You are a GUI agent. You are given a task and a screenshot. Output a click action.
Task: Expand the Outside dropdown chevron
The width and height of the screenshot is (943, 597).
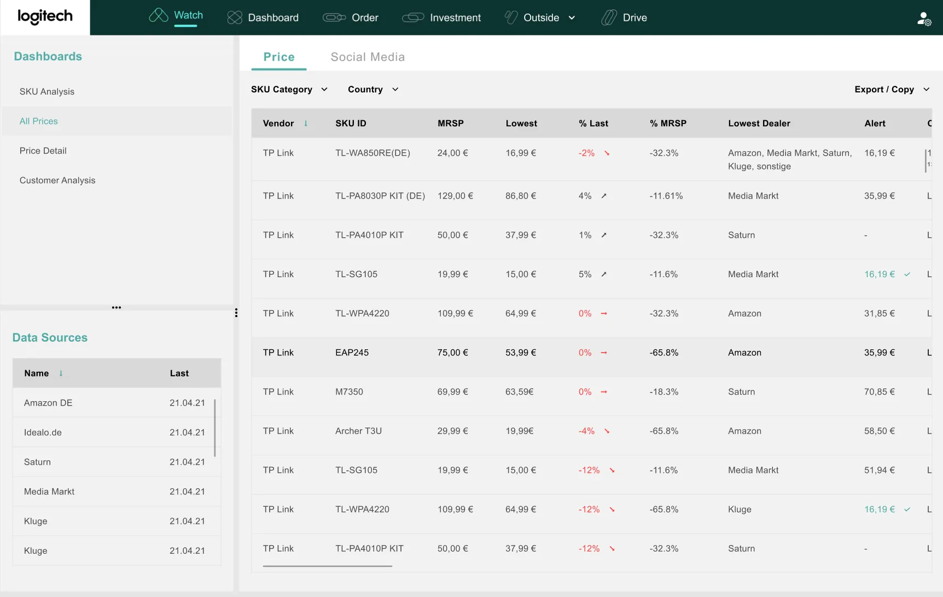tap(572, 17)
